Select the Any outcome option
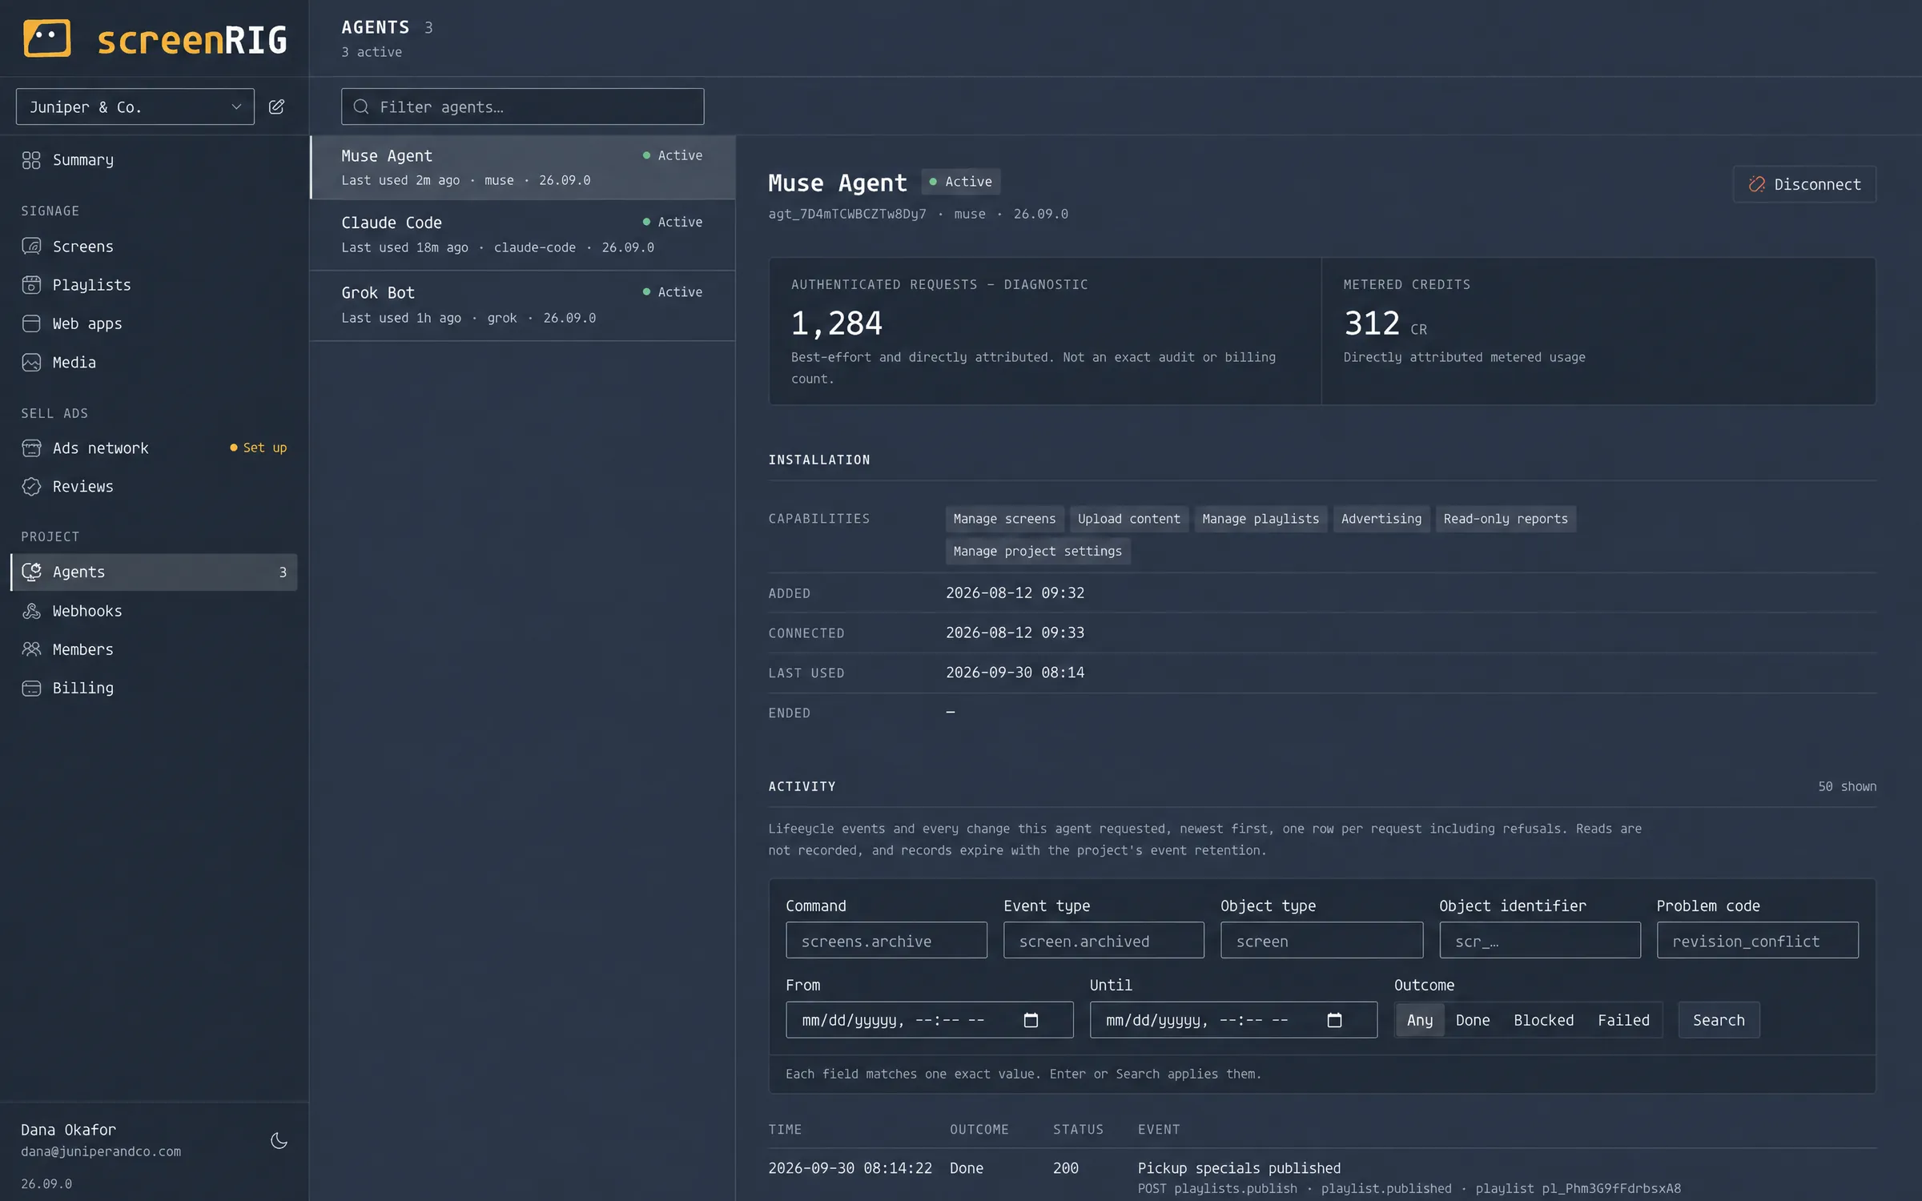 (x=1420, y=1020)
